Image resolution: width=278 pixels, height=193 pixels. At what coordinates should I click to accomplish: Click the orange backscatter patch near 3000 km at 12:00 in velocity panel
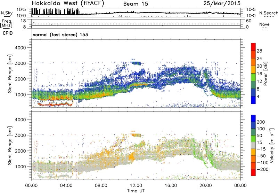pos(136,135)
